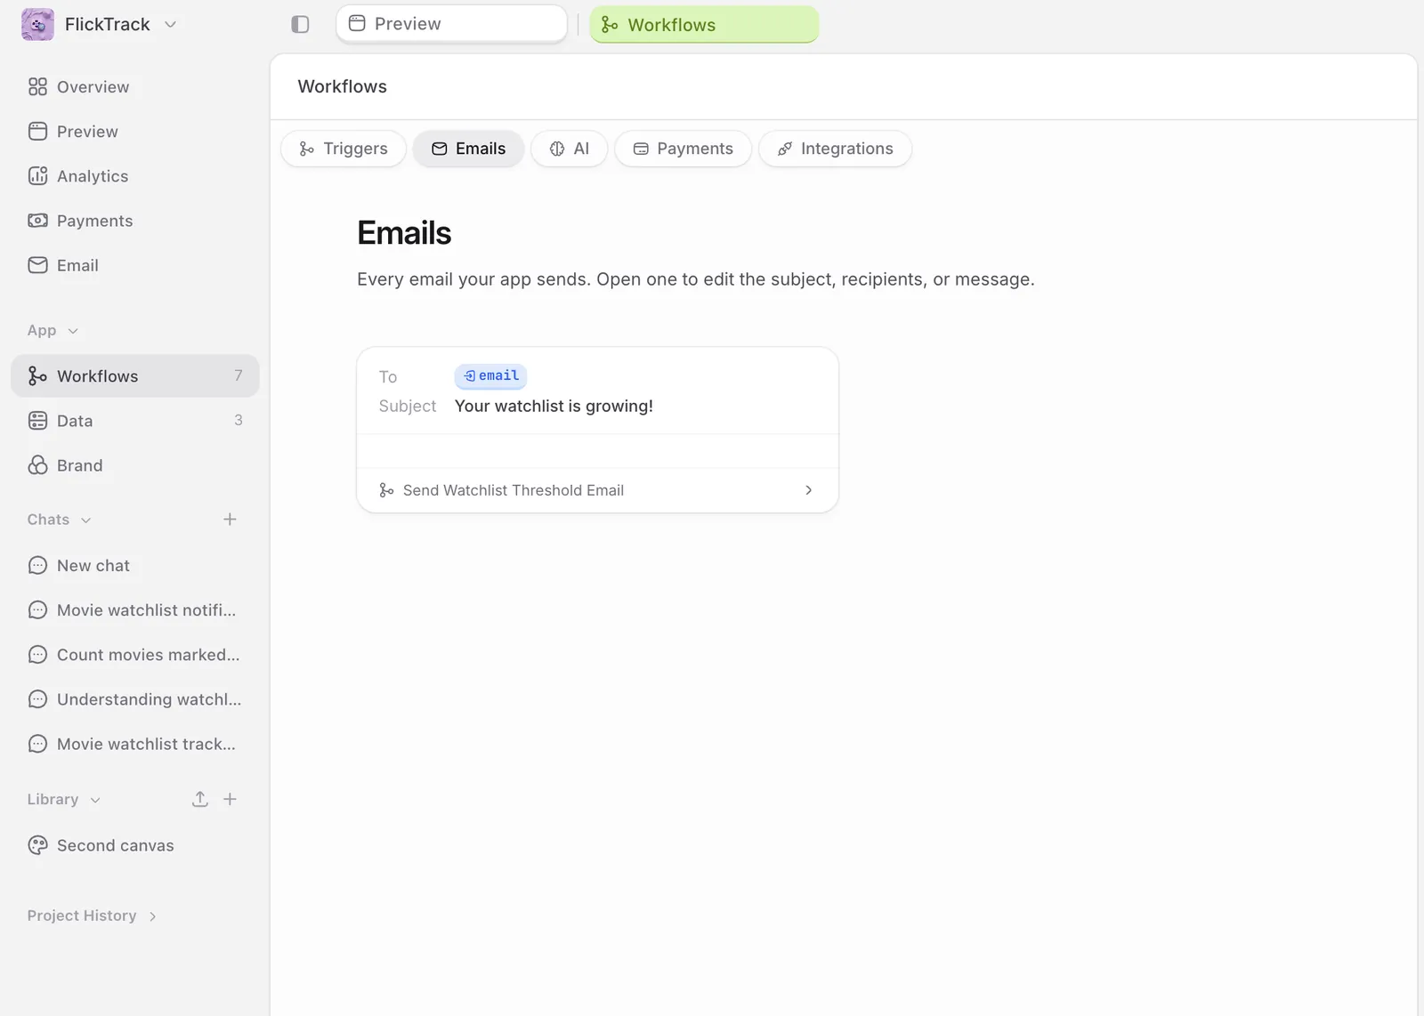The width and height of the screenshot is (1424, 1016).
Task: Click the Payments cash icon in sidebar
Action: point(37,221)
